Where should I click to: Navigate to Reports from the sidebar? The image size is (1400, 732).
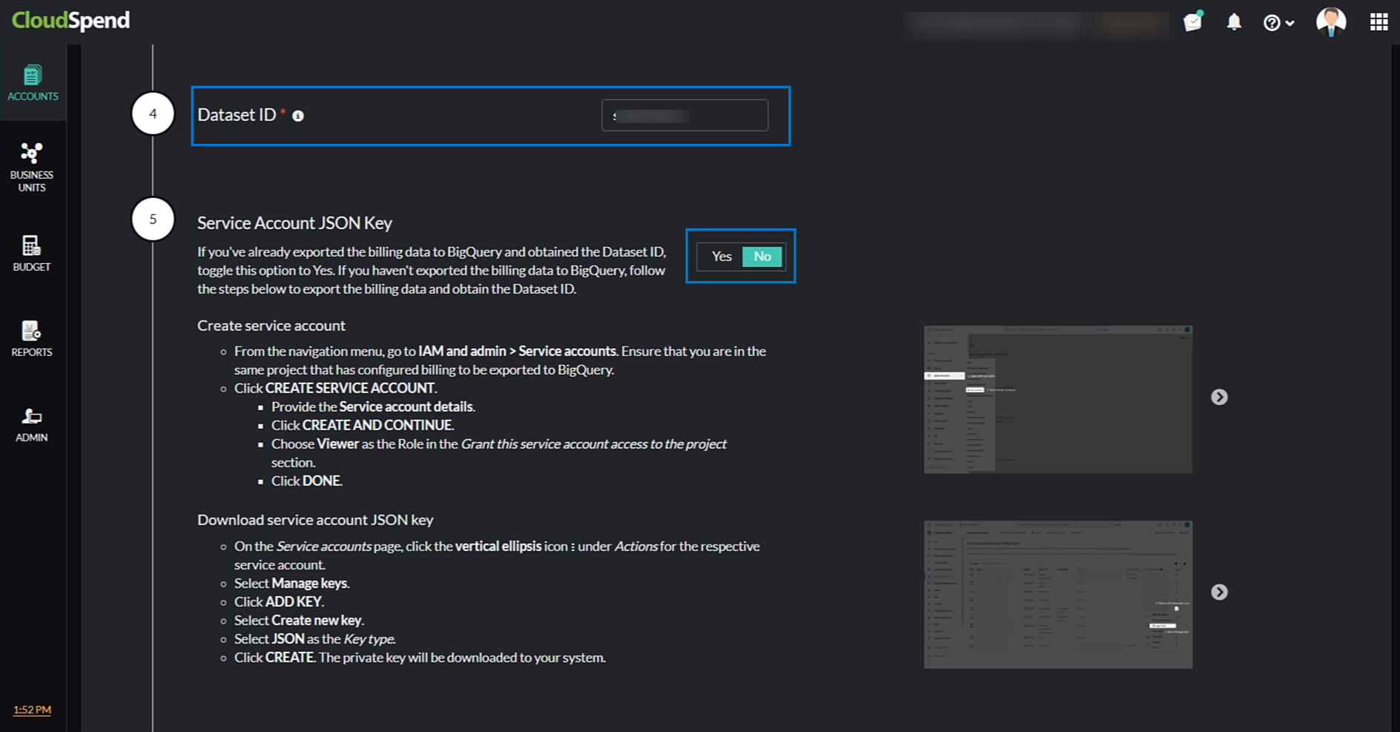pyautogui.click(x=31, y=338)
